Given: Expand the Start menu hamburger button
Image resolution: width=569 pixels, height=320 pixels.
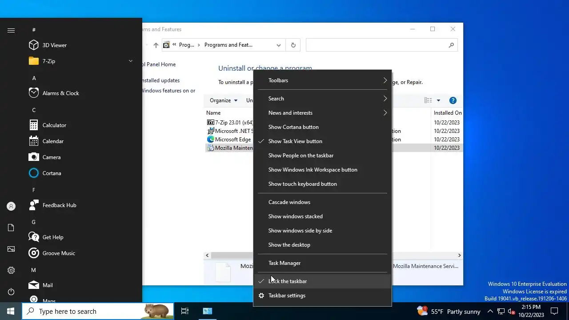Looking at the screenshot, I should (11, 30).
